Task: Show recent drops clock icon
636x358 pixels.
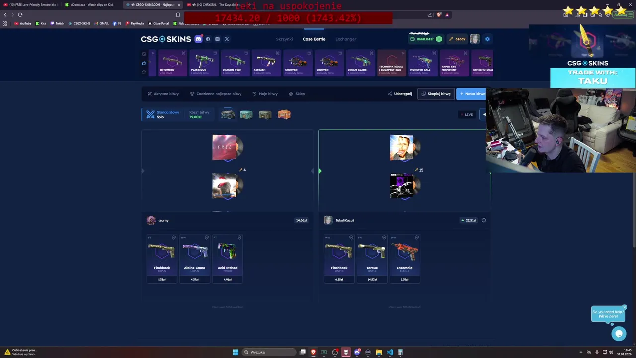Action: [x=144, y=54]
